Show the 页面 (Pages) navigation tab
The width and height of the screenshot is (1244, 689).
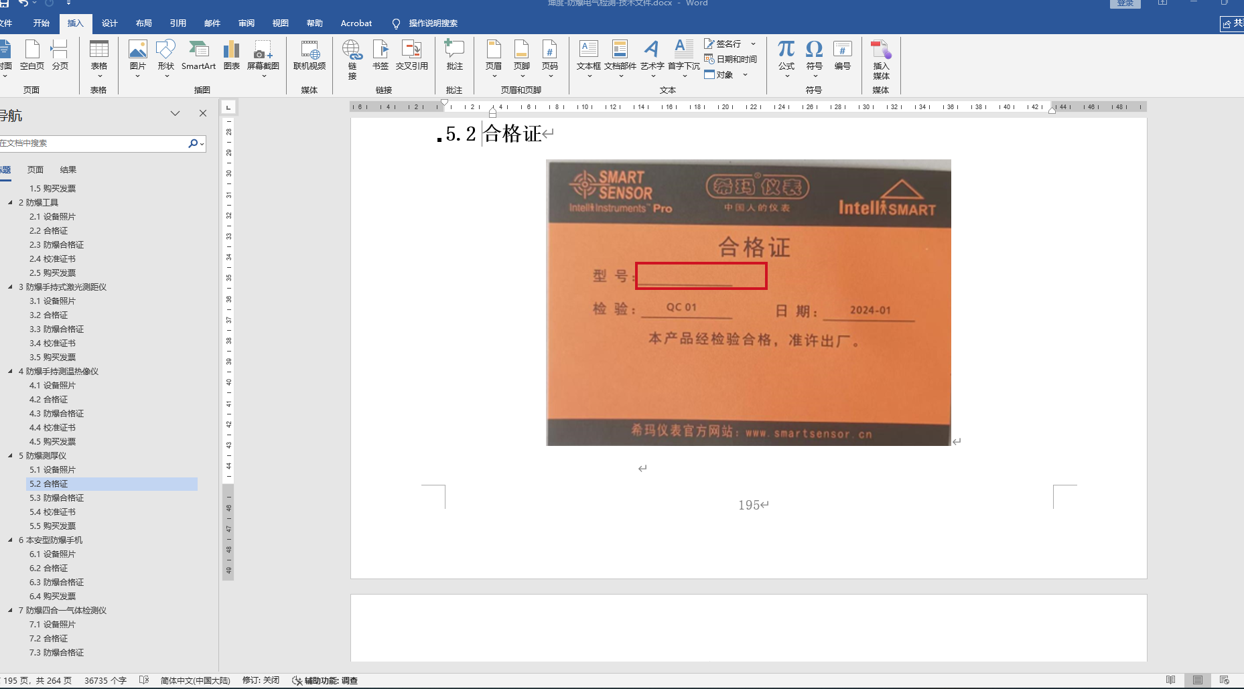coord(36,170)
